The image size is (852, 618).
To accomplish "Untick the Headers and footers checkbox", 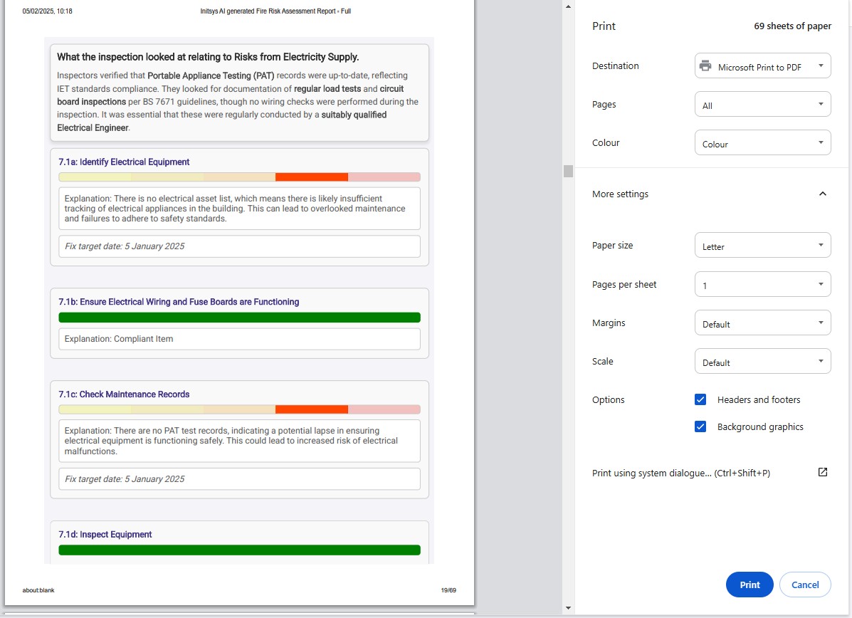I will tap(700, 399).
